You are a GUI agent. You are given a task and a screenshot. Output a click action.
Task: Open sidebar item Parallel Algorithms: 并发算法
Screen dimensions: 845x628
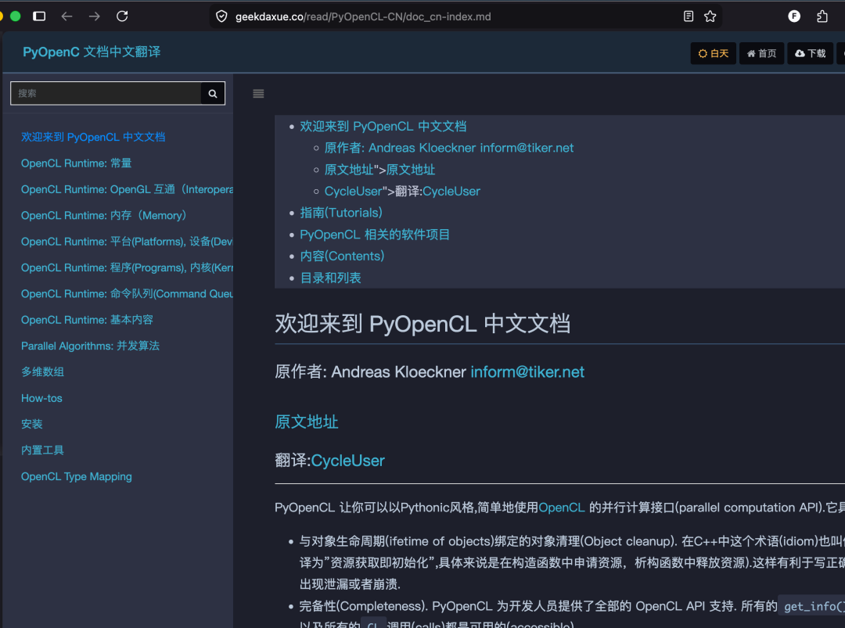tap(90, 346)
